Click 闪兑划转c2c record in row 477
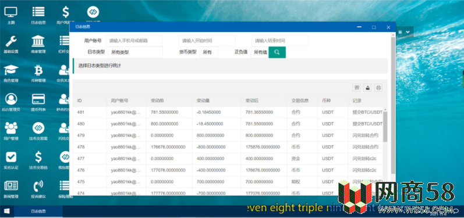The width and height of the screenshot is (464, 218). click(x=364, y=159)
